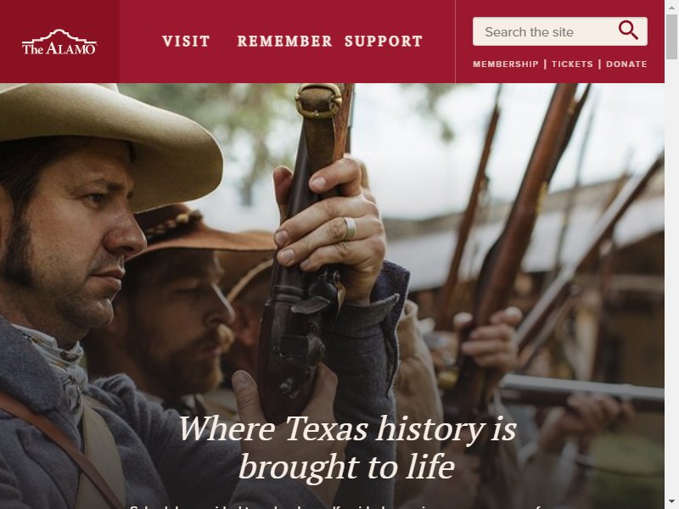Click the 'Where Texas history is' headline
Viewport: 679px width, 509px height.
click(347, 429)
